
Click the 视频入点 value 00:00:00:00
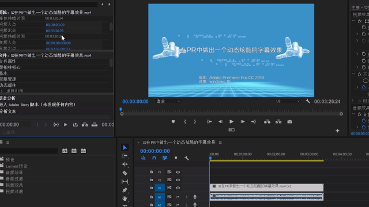pyautogui.click(x=55, y=25)
